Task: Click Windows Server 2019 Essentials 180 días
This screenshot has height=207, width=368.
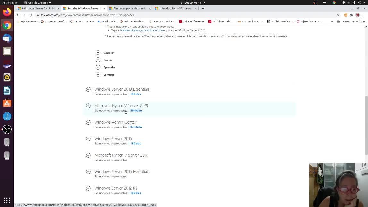Action: (136, 94)
